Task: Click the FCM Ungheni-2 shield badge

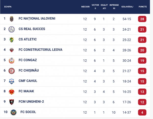Action: pos(11,102)
